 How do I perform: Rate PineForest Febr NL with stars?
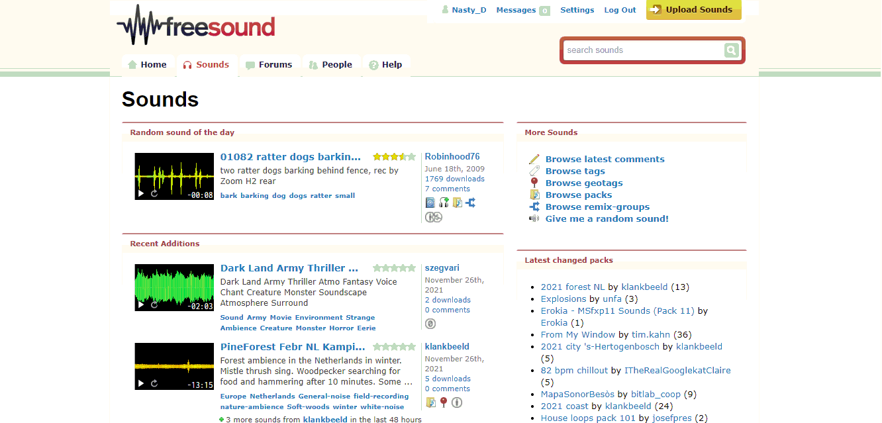(394, 347)
